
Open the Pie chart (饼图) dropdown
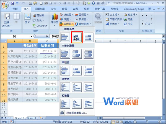pyautogui.click(x=65, y=19)
